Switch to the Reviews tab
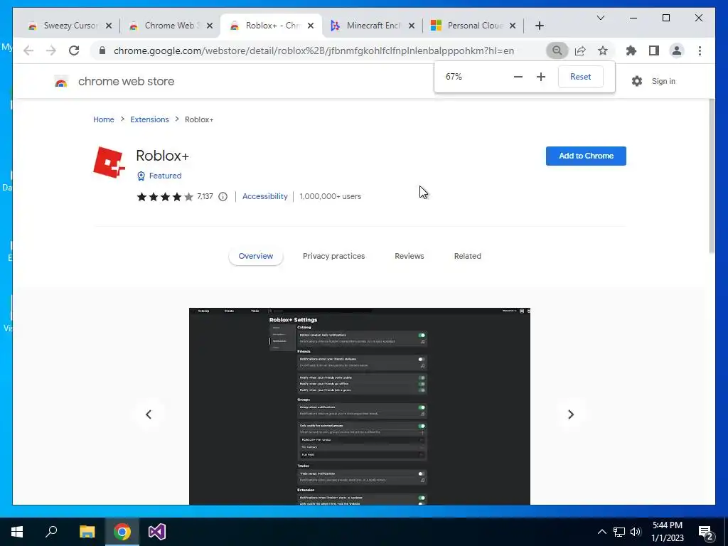 pos(409,256)
